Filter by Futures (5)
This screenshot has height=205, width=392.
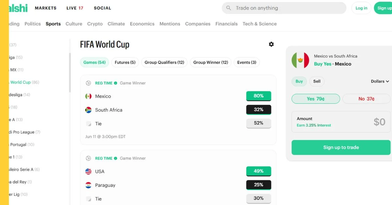(x=125, y=62)
